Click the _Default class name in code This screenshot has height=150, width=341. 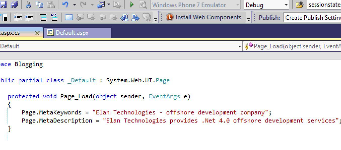tap(82, 80)
